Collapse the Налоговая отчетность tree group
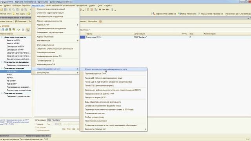This screenshot has height=141, width=251. coord(2,37)
